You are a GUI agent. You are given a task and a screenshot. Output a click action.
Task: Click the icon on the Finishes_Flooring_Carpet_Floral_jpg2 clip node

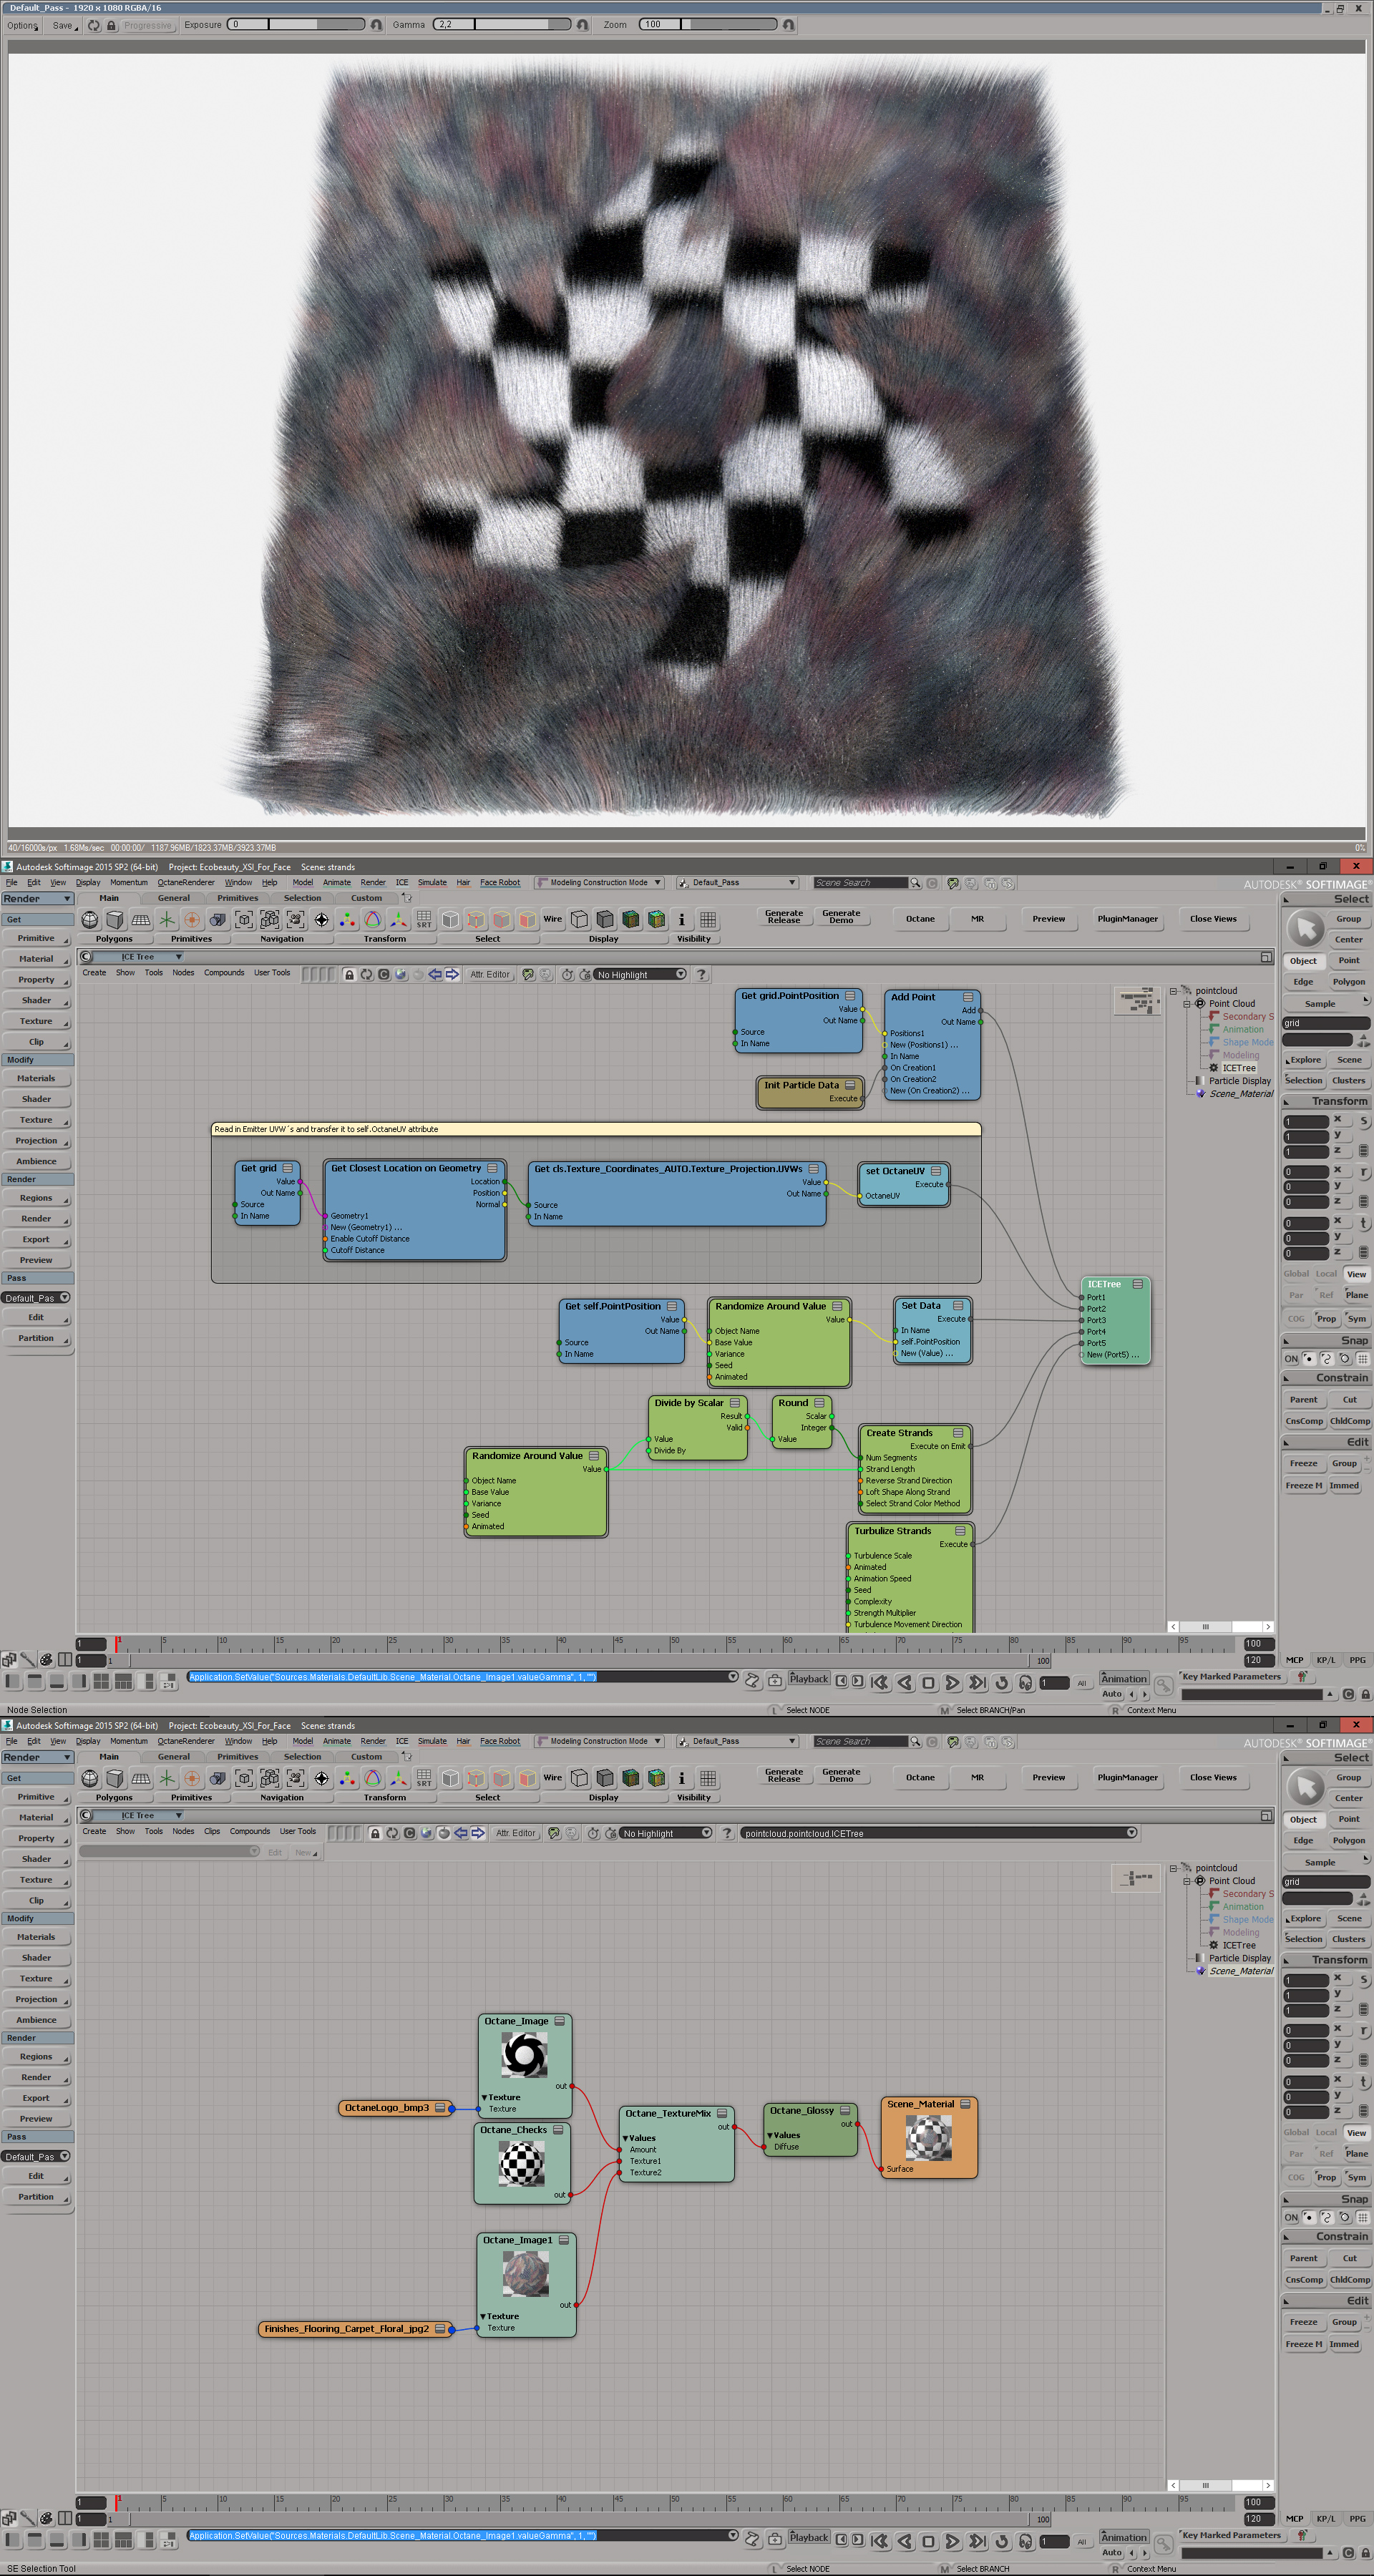(440, 2328)
